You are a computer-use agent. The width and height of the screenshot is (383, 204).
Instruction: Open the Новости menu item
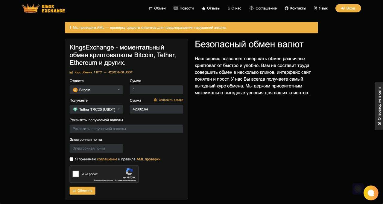tap(183, 8)
